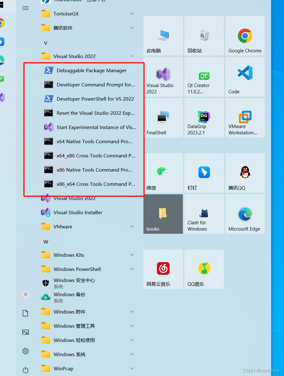The height and width of the screenshot is (376, 284).
Task: Open the DataGrip 2023.2.1 tile
Action: coord(204,118)
